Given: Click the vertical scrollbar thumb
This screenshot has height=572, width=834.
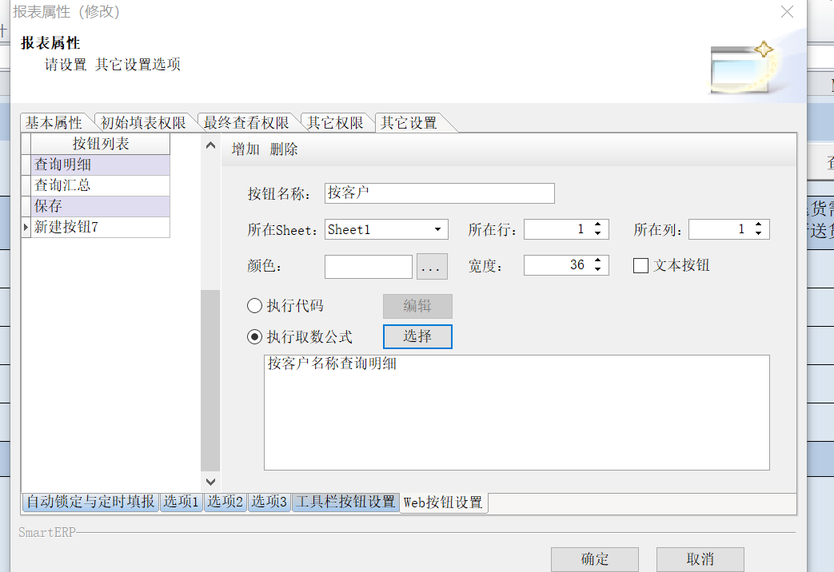Looking at the screenshot, I should (x=210, y=380).
